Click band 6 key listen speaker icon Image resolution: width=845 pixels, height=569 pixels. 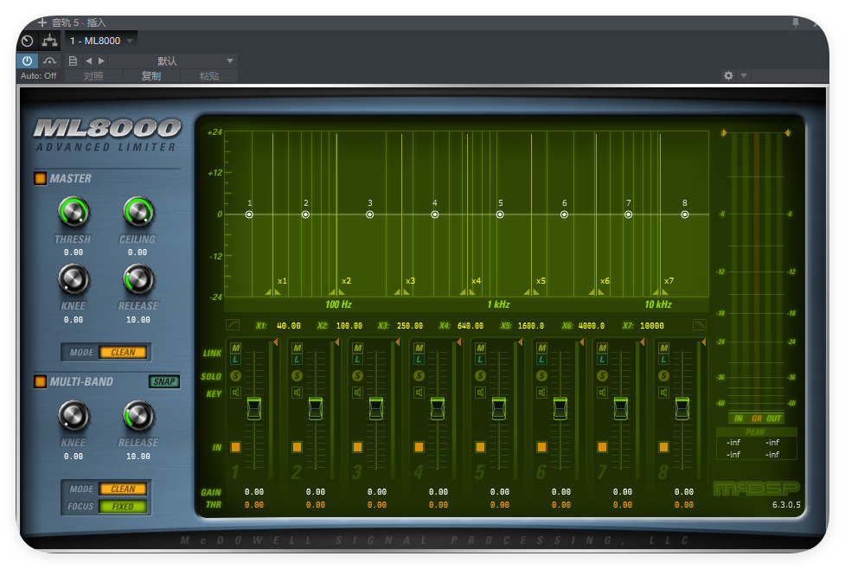point(542,393)
